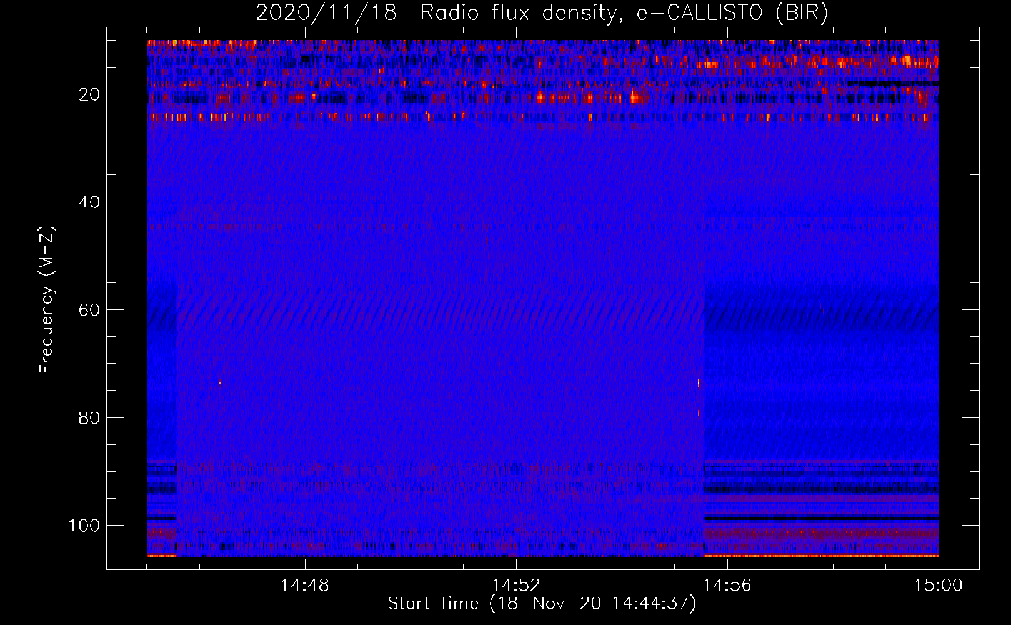Click the 60 frequency tick label
1011x625 pixels.
[x=90, y=310]
